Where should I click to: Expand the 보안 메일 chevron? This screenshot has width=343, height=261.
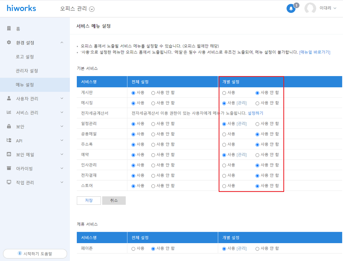pyautogui.click(x=62, y=154)
